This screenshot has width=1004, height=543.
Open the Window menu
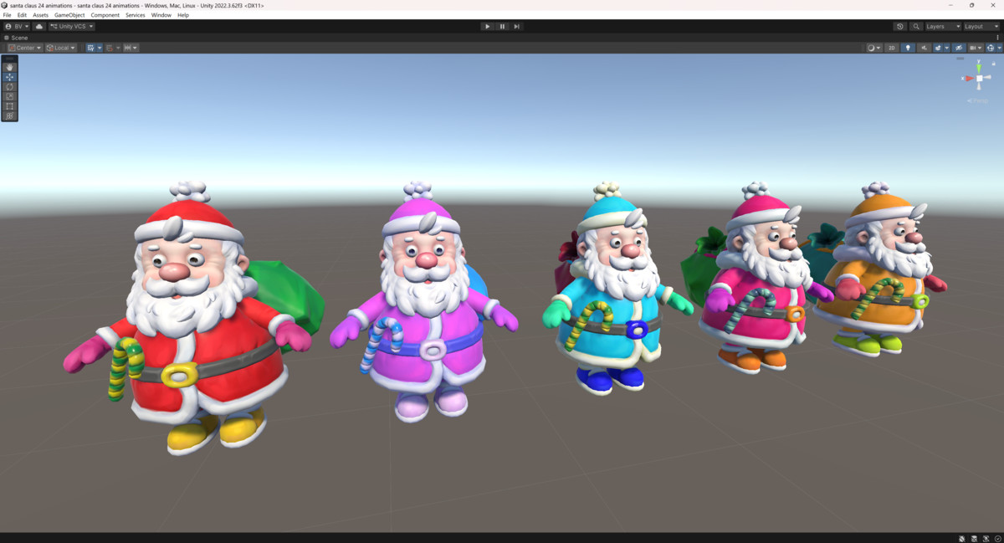(161, 15)
